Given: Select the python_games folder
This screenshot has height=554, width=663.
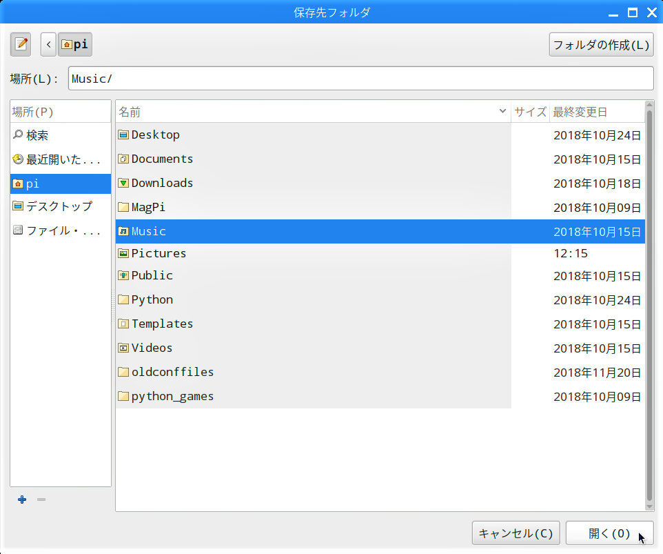Looking at the screenshot, I should pyautogui.click(x=172, y=396).
